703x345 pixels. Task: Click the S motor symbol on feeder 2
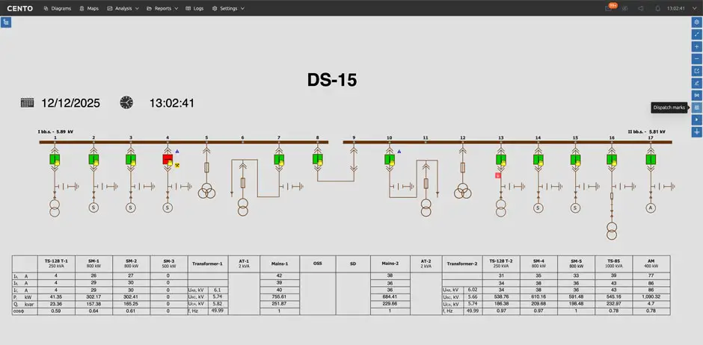(93, 208)
